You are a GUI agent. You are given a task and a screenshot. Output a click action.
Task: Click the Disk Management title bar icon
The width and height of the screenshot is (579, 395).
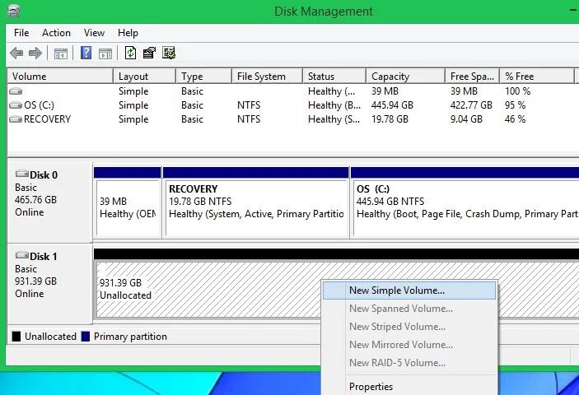click(13, 11)
